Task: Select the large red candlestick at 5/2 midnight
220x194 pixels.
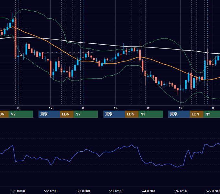Action: click(16, 38)
